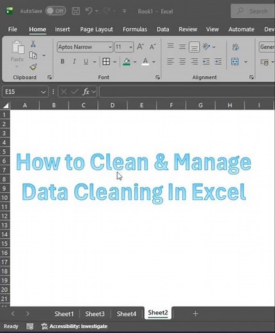Expand the Borders dropdown arrow
Screen dimensions: 275x333
click(x=115, y=62)
